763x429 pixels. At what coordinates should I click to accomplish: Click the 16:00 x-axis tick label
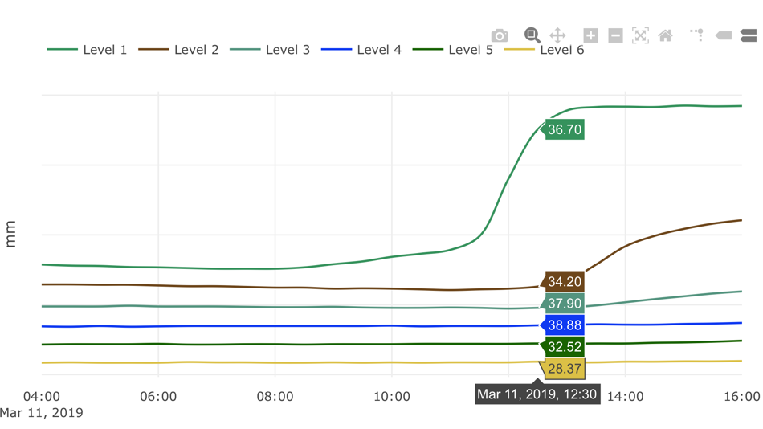click(742, 396)
